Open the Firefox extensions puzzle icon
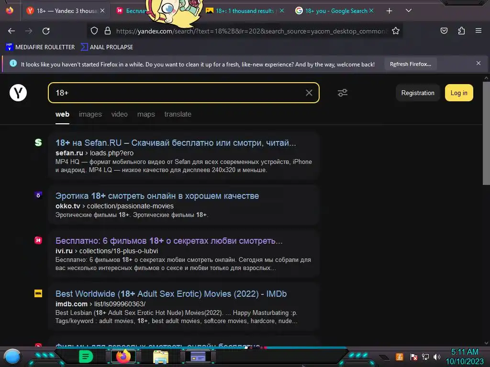The height and width of the screenshot is (367, 490). pos(461,31)
